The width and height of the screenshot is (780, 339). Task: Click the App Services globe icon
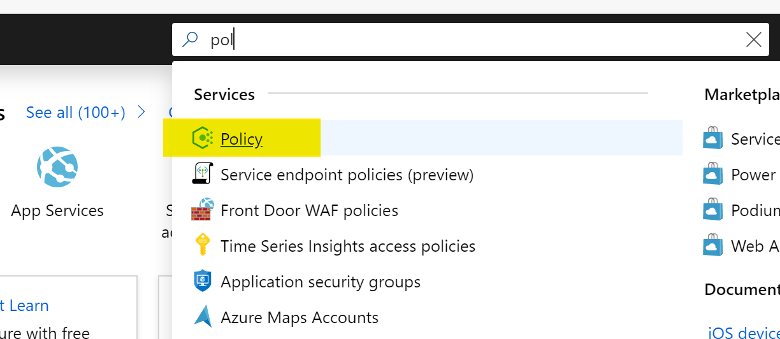click(57, 168)
